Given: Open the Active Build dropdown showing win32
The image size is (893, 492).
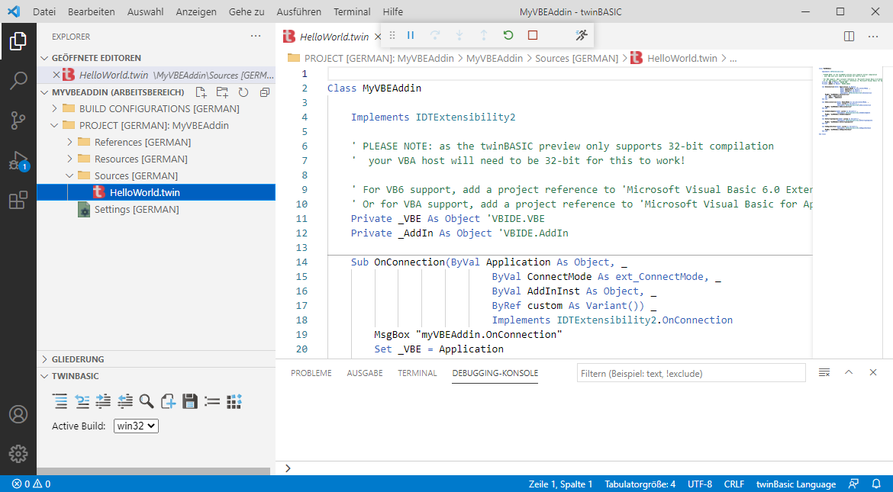Looking at the screenshot, I should click(x=135, y=427).
